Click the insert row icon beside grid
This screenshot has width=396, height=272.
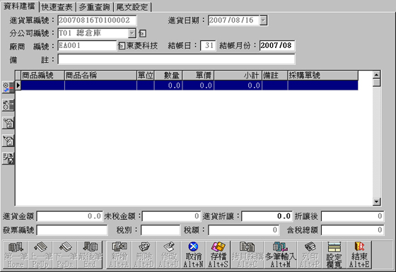pyautogui.click(x=8, y=88)
